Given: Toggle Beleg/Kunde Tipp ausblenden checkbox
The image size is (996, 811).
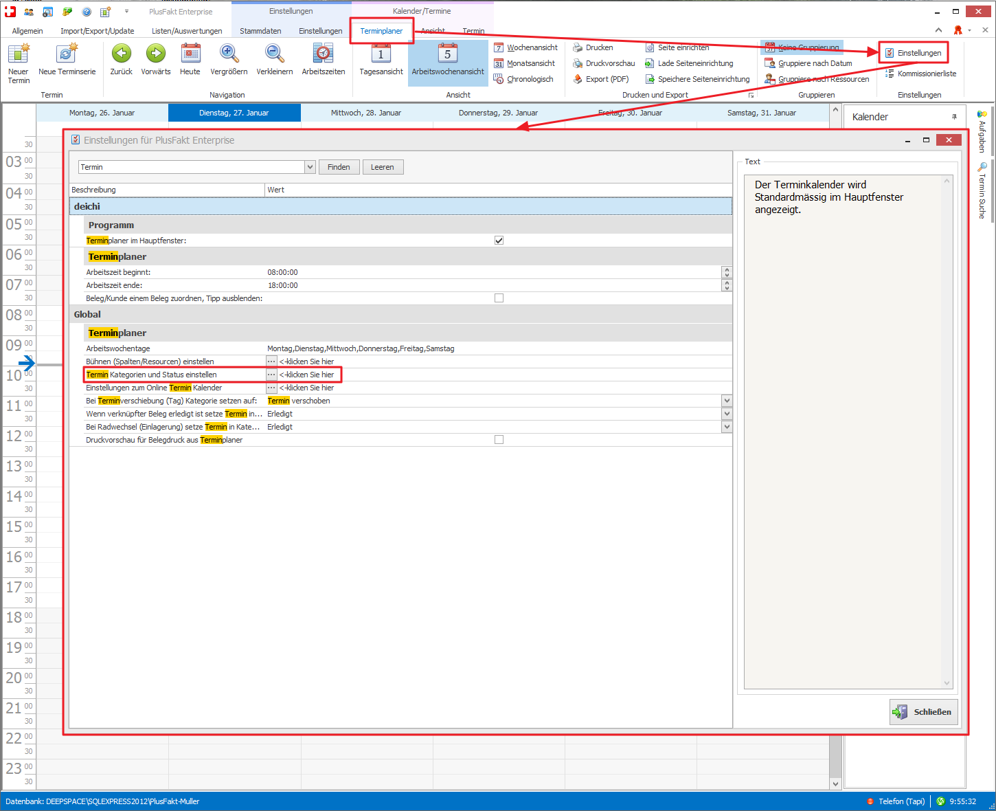Looking at the screenshot, I should pyautogui.click(x=499, y=298).
